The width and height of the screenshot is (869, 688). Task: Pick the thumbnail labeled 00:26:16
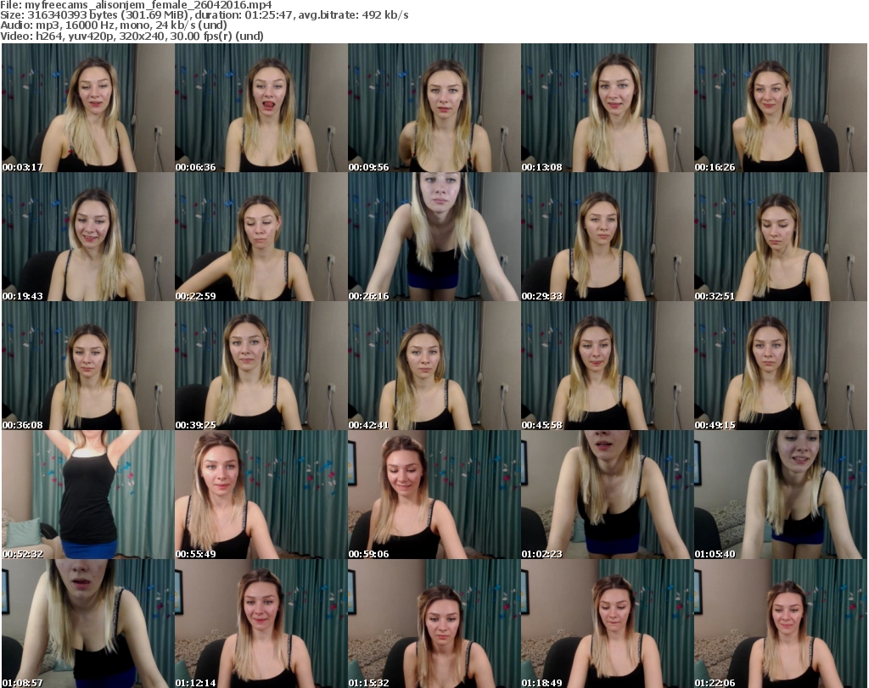[x=434, y=237]
